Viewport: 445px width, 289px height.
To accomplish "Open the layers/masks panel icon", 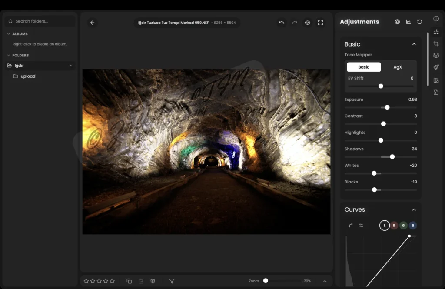I will (436, 55).
